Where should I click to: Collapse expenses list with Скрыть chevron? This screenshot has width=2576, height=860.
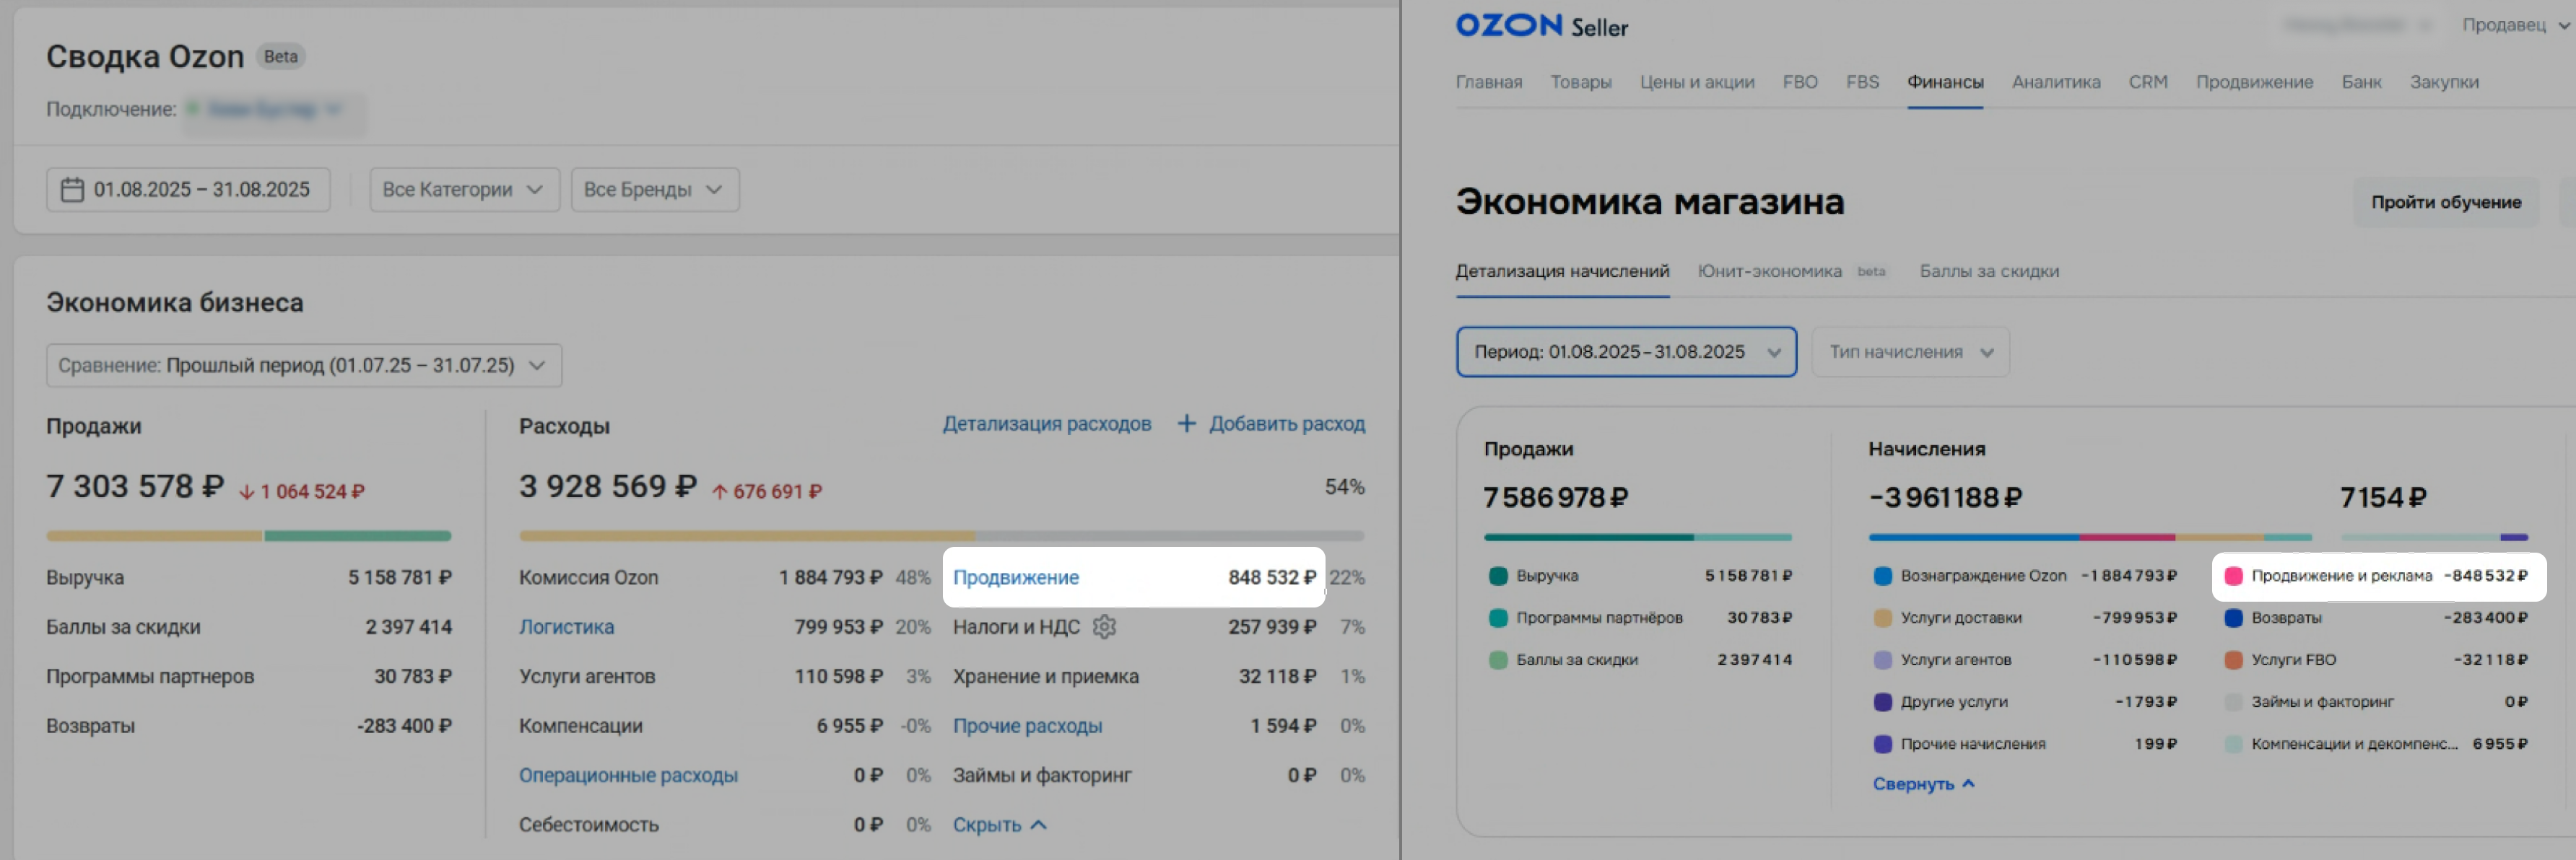pyautogui.click(x=1038, y=825)
